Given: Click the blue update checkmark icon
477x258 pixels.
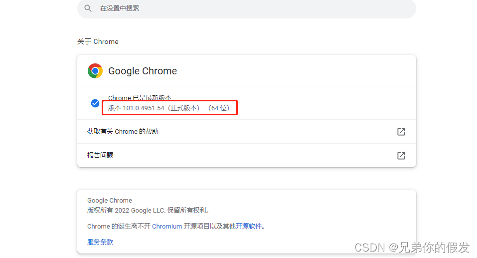Looking at the screenshot, I should pos(95,103).
